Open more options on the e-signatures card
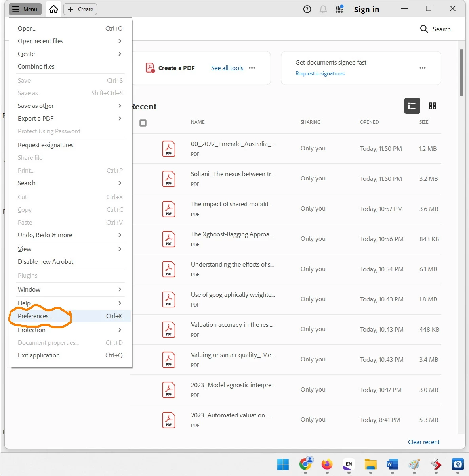Screen dimensions: 469x476 (x=423, y=68)
